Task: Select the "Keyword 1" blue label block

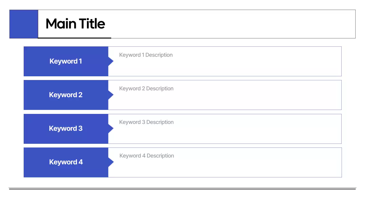Action: point(66,61)
